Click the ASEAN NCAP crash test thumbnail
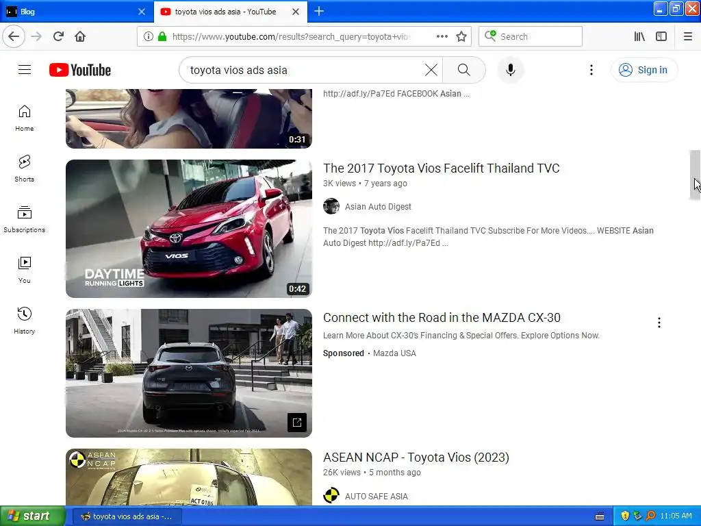Viewport: 701px width, 526px height. pyautogui.click(x=189, y=477)
